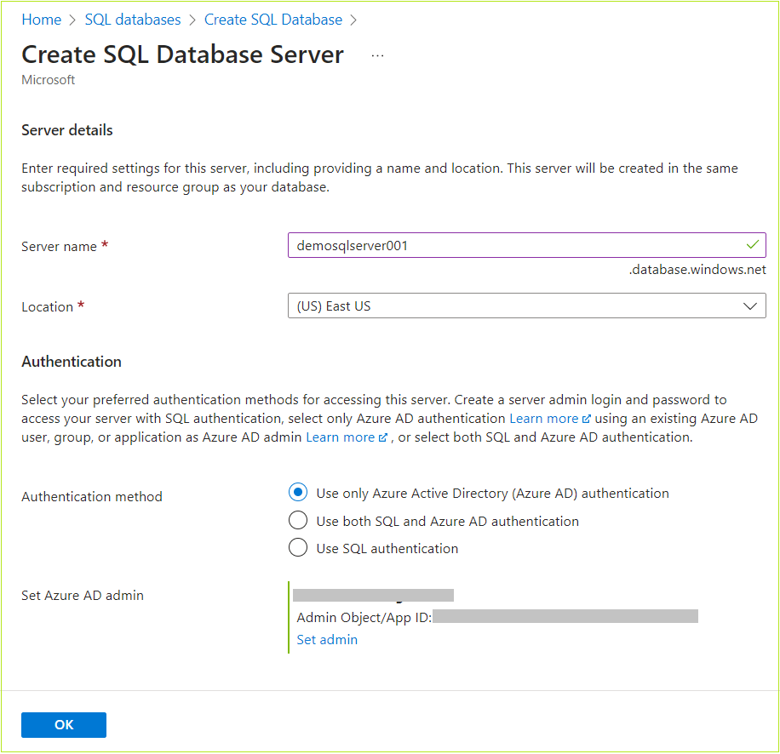Click the green checkmark in server name field
Viewport: 780px width, 754px height.
752,244
